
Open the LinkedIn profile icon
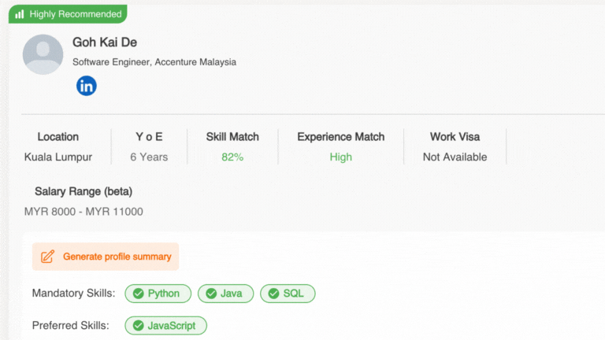(87, 86)
